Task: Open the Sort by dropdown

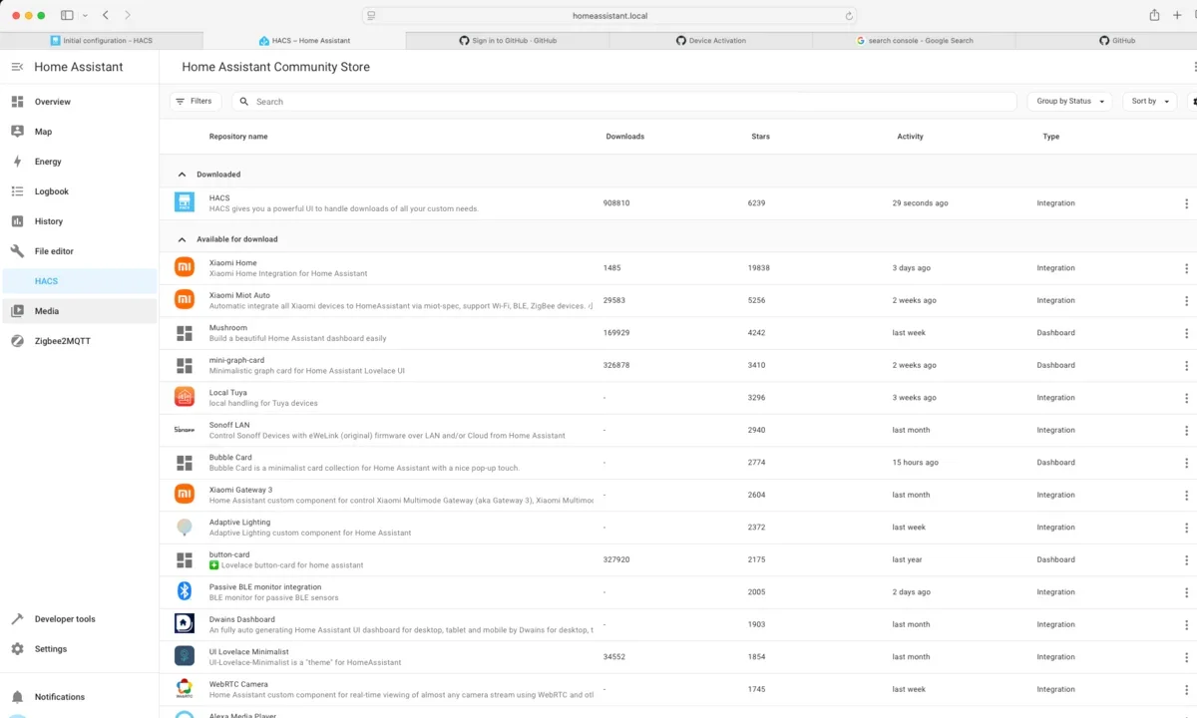Action: tap(1149, 102)
